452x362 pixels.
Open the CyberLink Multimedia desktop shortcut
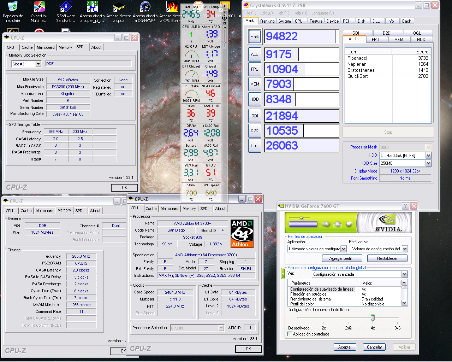pos(39,7)
